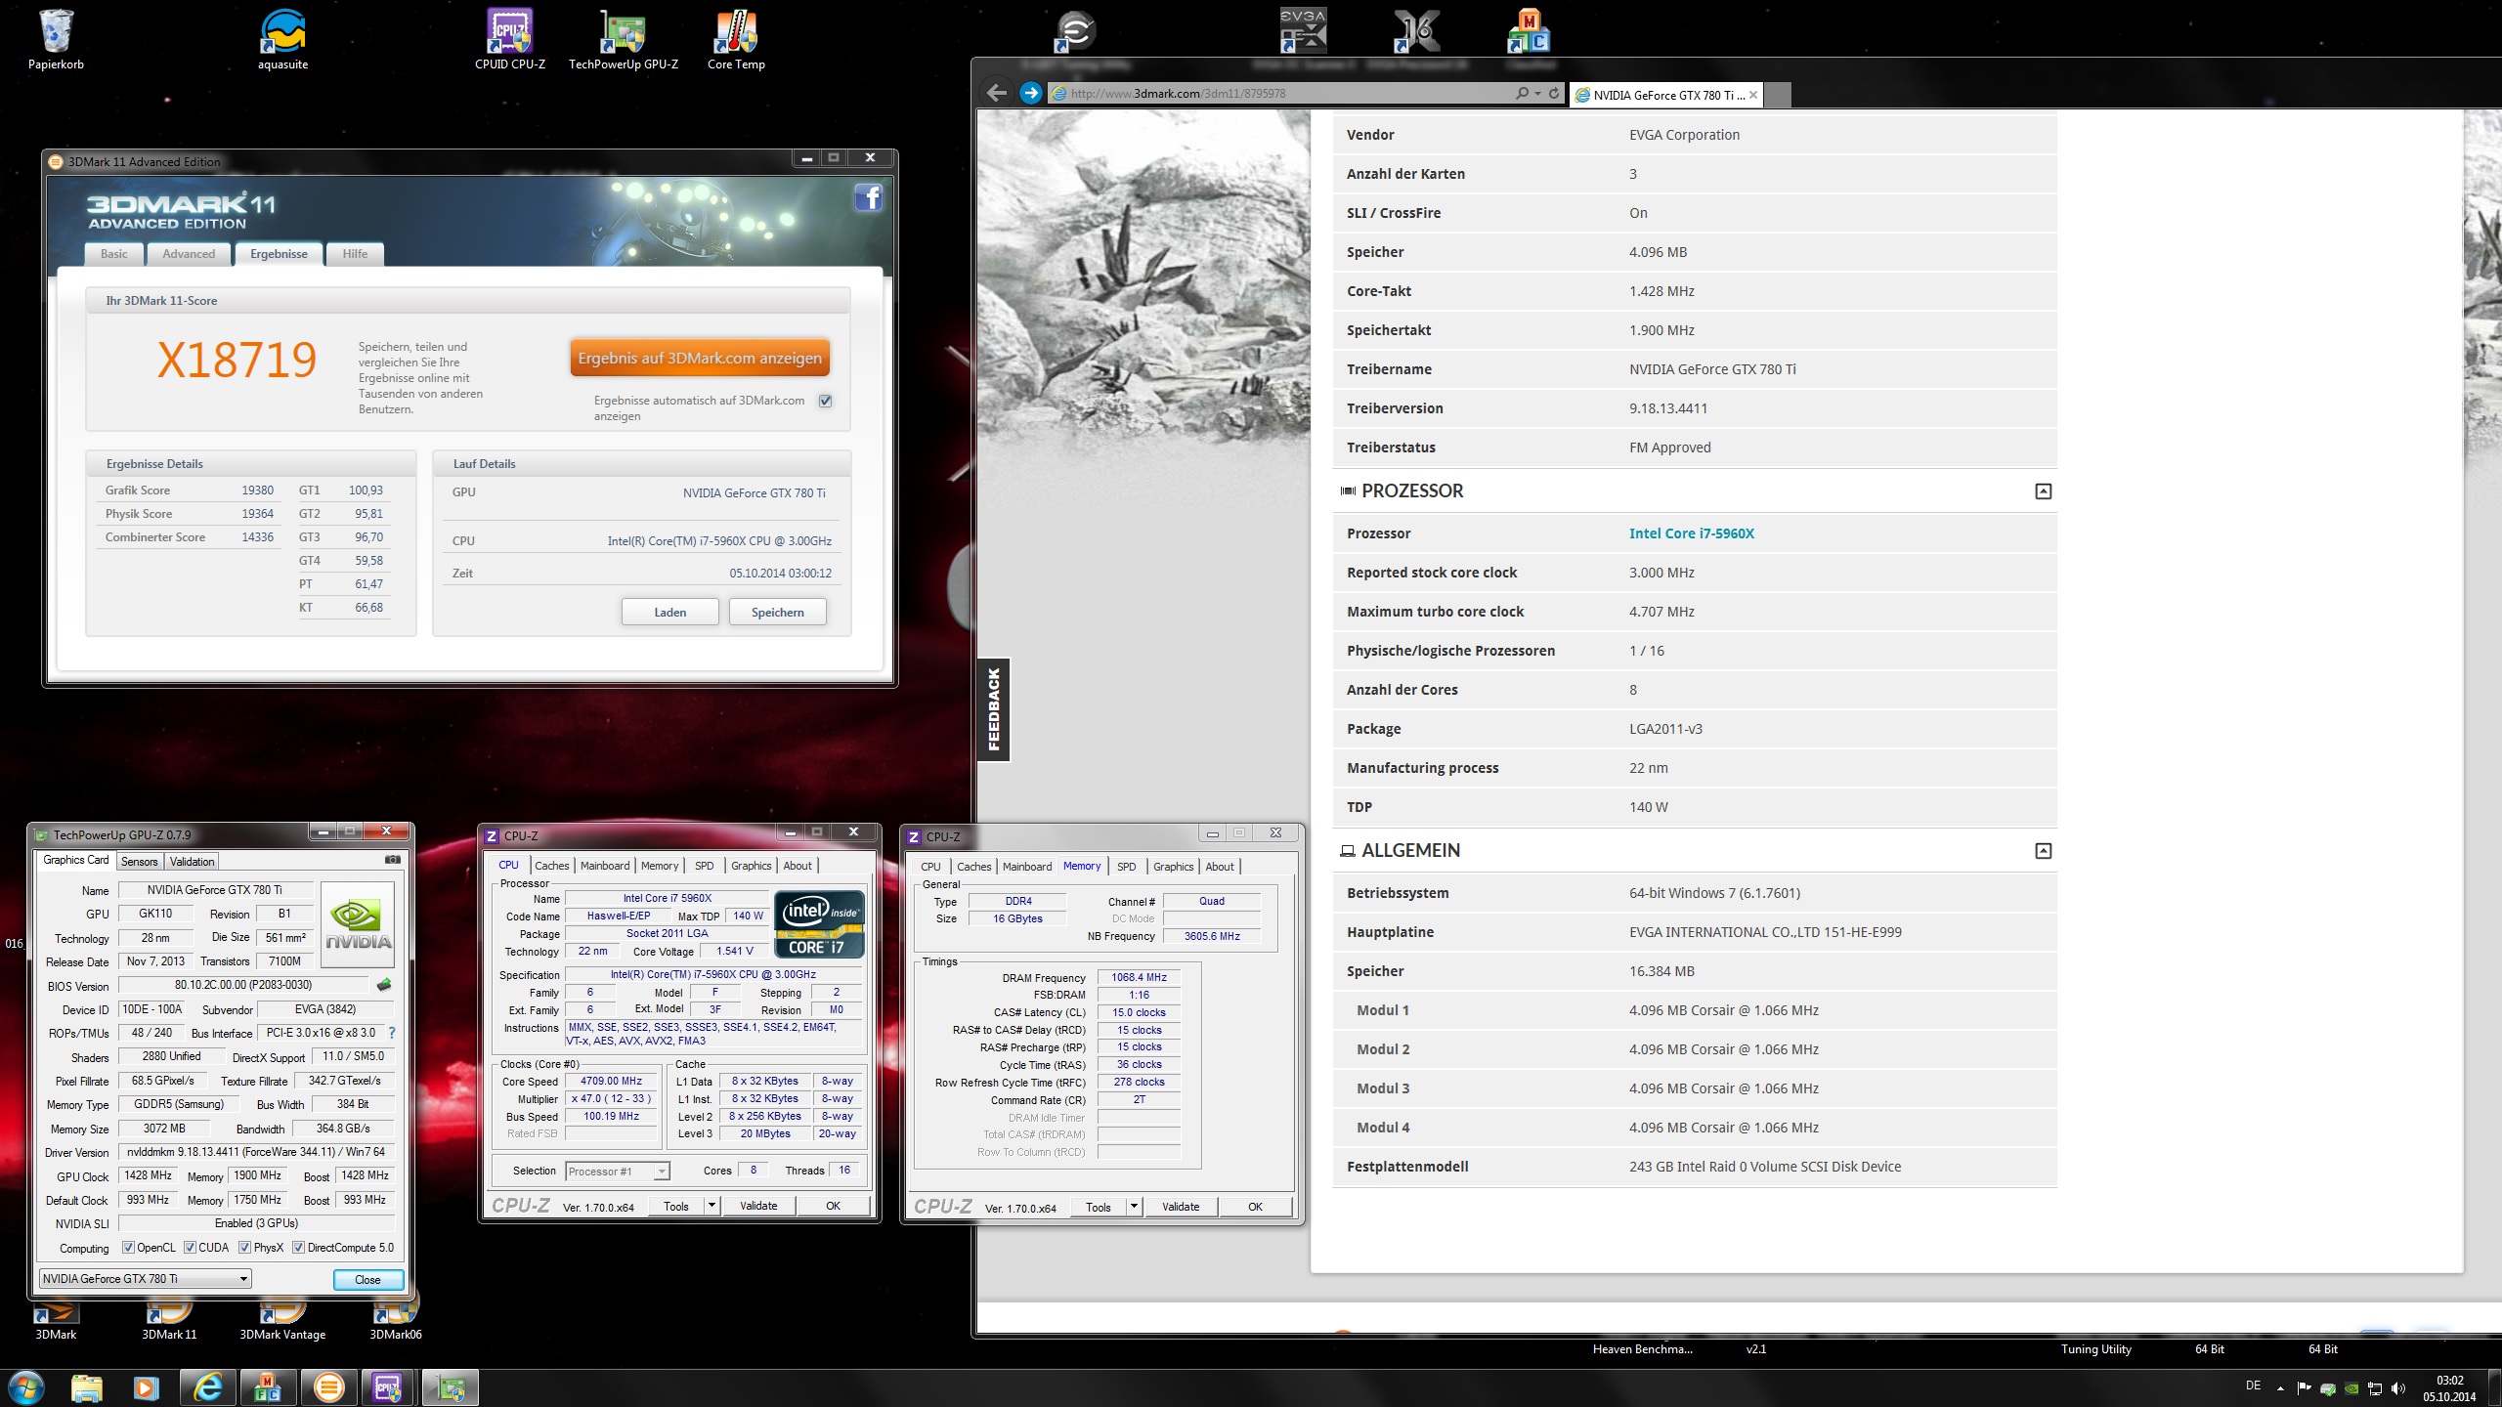The image size is (2502, 1407).
Task: Show hidden tray icons arrow
Action: [2280, 1387]
